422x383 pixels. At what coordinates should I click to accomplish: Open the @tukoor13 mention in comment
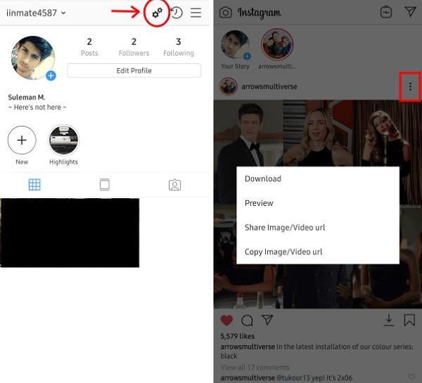(293, 377)
